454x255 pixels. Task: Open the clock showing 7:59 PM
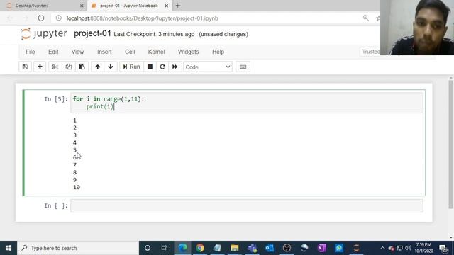[x=424, y=248]
